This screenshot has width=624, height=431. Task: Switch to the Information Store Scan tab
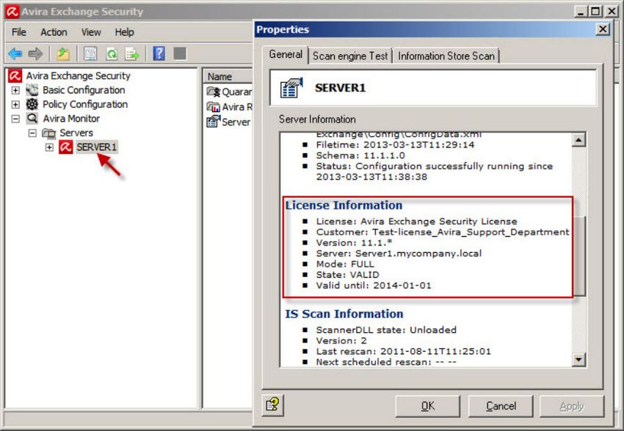coord(446,56)
